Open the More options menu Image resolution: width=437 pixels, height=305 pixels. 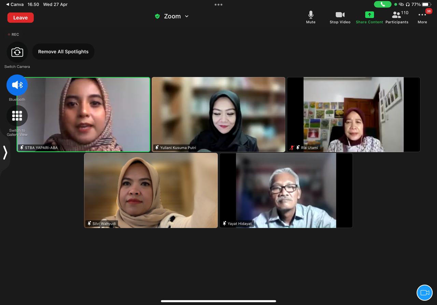coord(422,17)
